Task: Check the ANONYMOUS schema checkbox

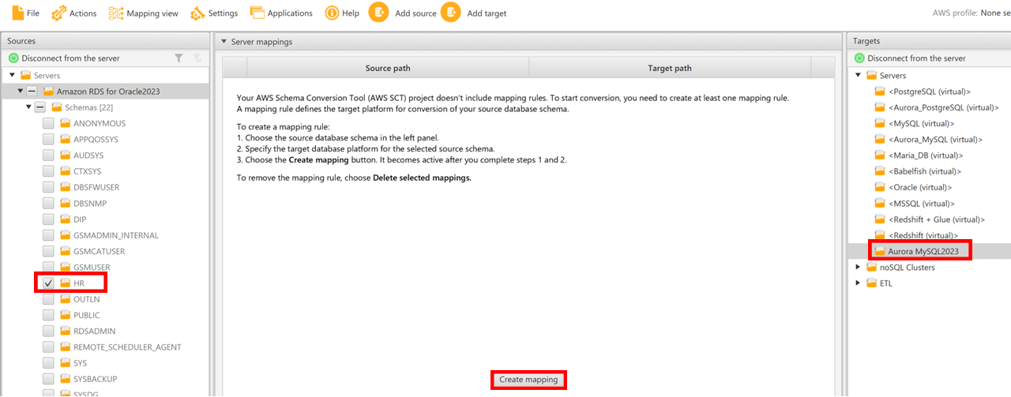Action: click(x=48, y=123)
